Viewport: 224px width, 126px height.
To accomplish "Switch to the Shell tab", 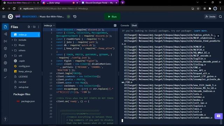I will click(134, 26).
